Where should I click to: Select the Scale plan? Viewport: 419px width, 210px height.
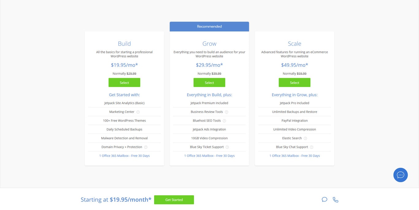pyautogui.click(x=294, y=83)
